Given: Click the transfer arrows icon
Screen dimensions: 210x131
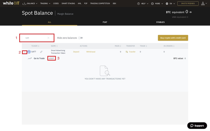Looking at the screenshot, I should 127,52.
